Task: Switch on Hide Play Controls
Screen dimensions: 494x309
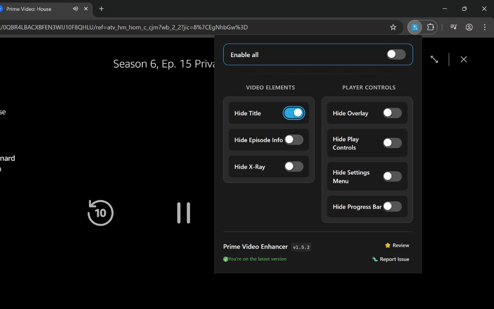Action: 392,143
